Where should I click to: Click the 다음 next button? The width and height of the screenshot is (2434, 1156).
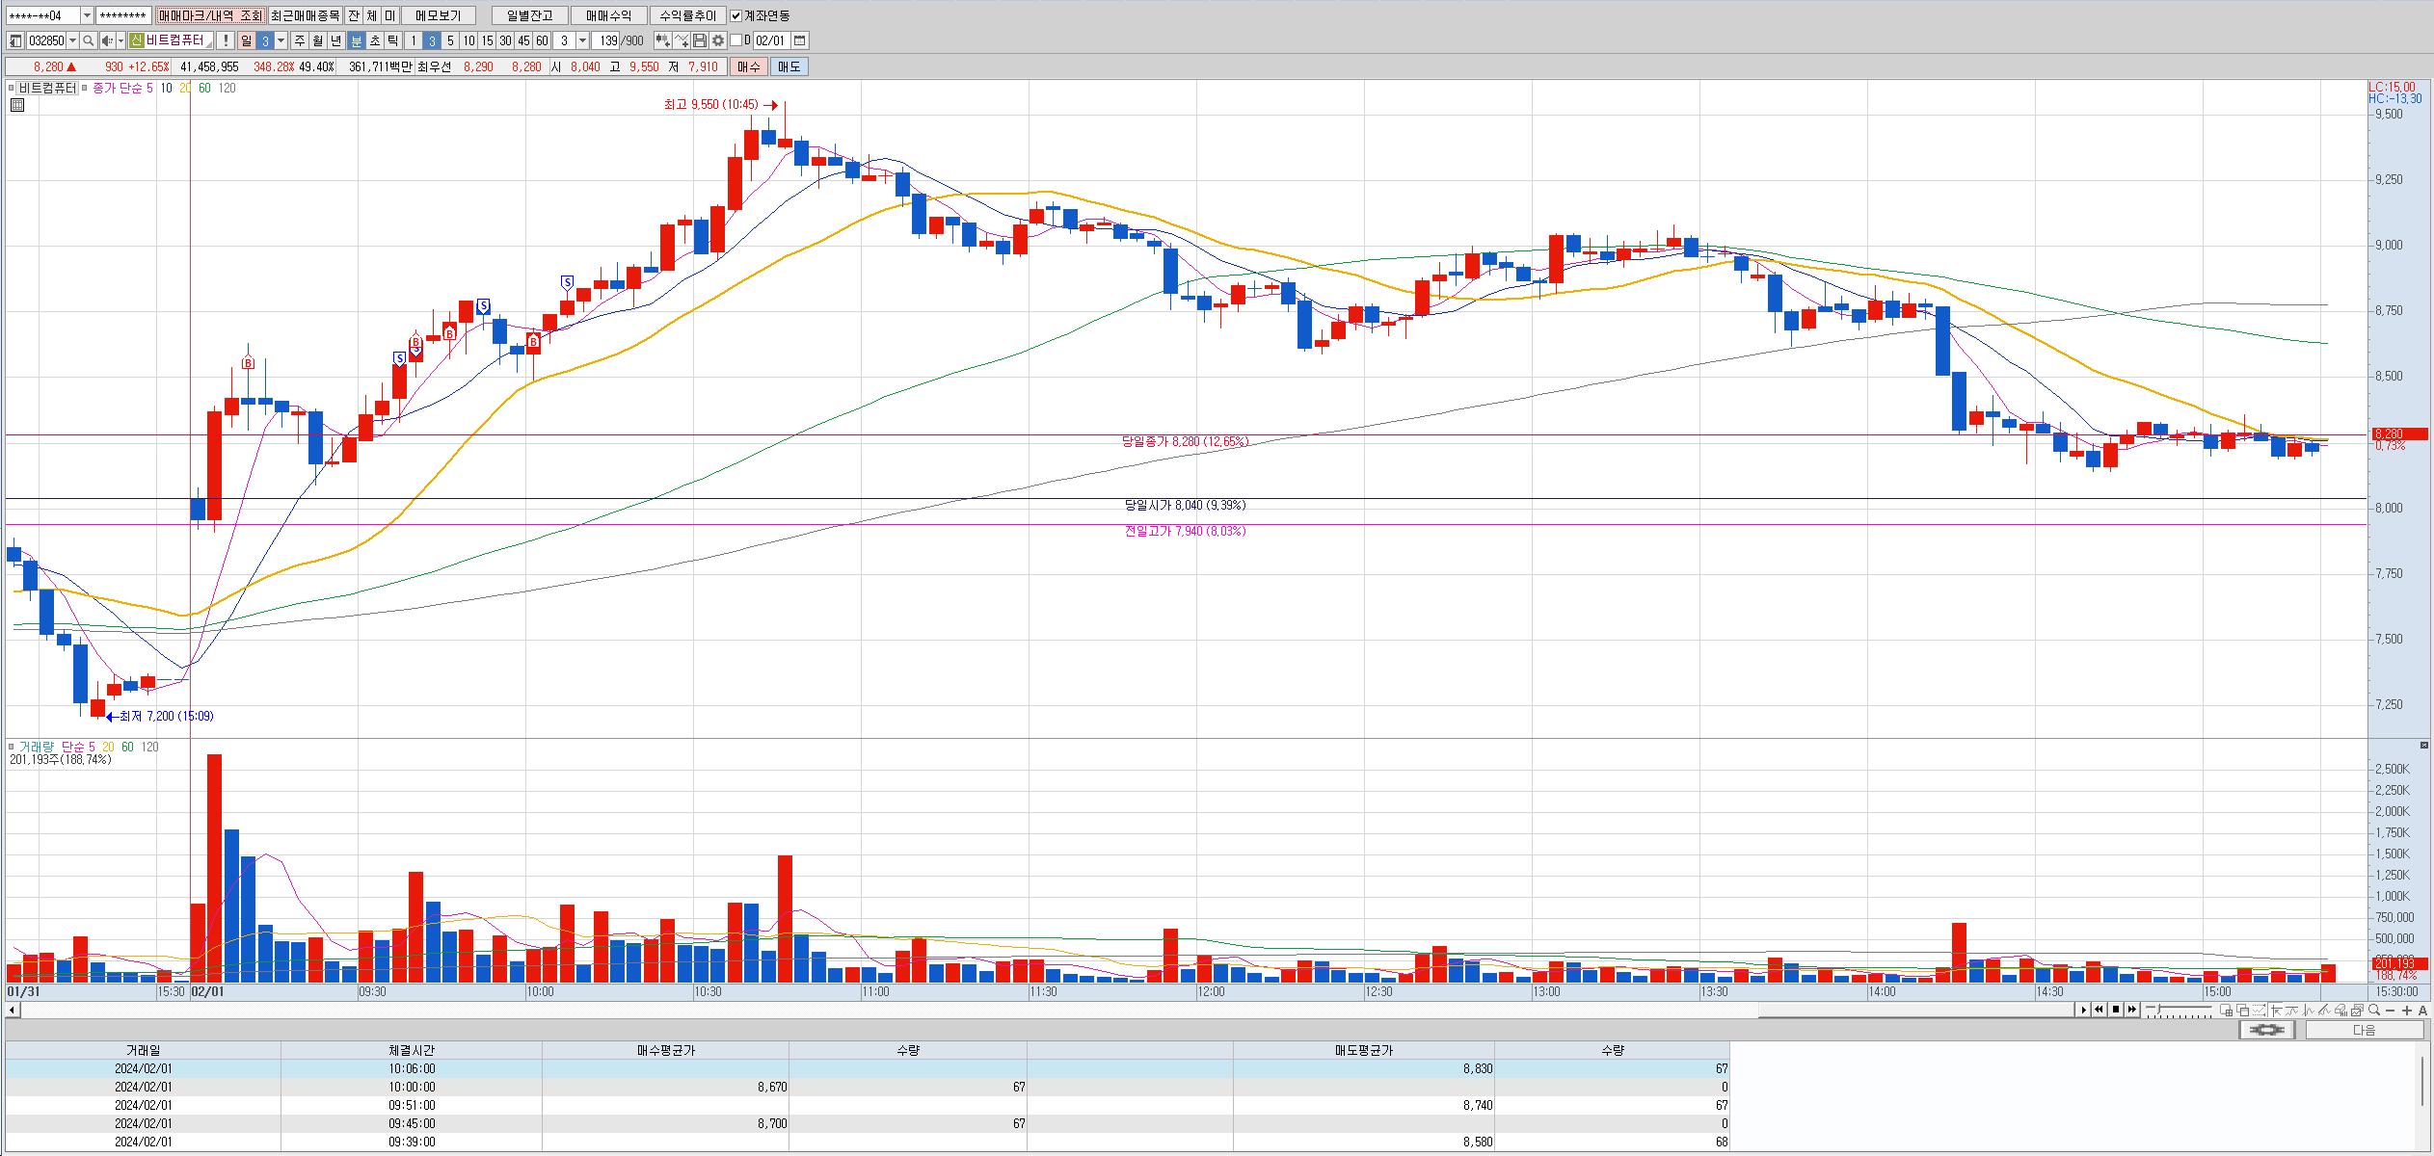point(2364,1030)
